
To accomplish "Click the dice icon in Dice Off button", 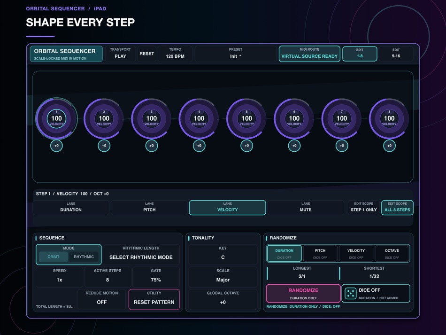I will click(x=350, y=294).
